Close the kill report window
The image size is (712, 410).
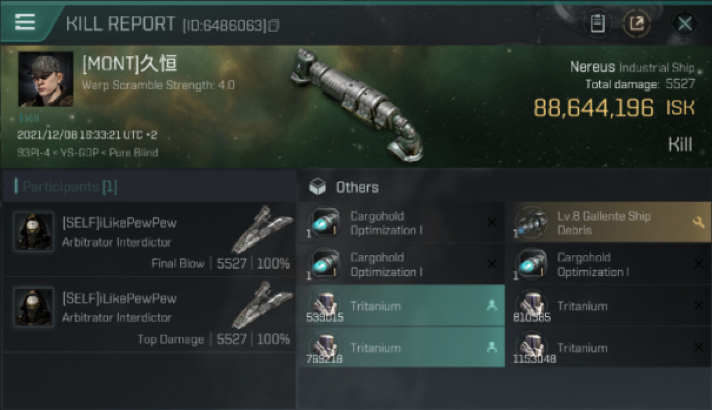(685, 24)
